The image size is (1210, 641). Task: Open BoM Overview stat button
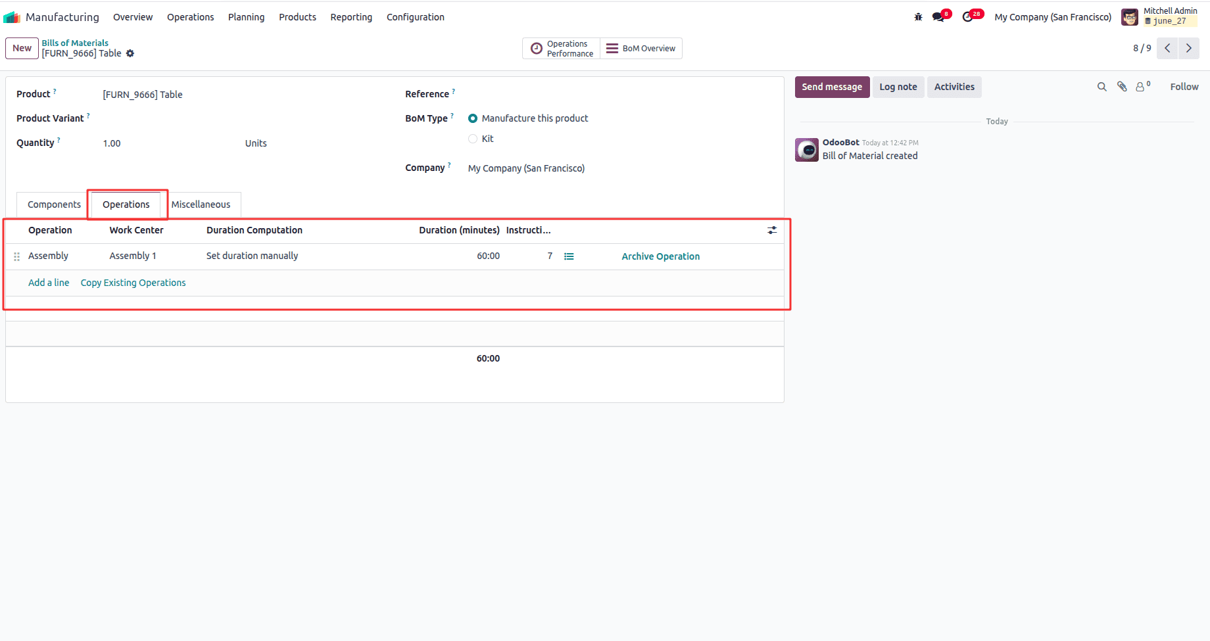coord(641,49)
